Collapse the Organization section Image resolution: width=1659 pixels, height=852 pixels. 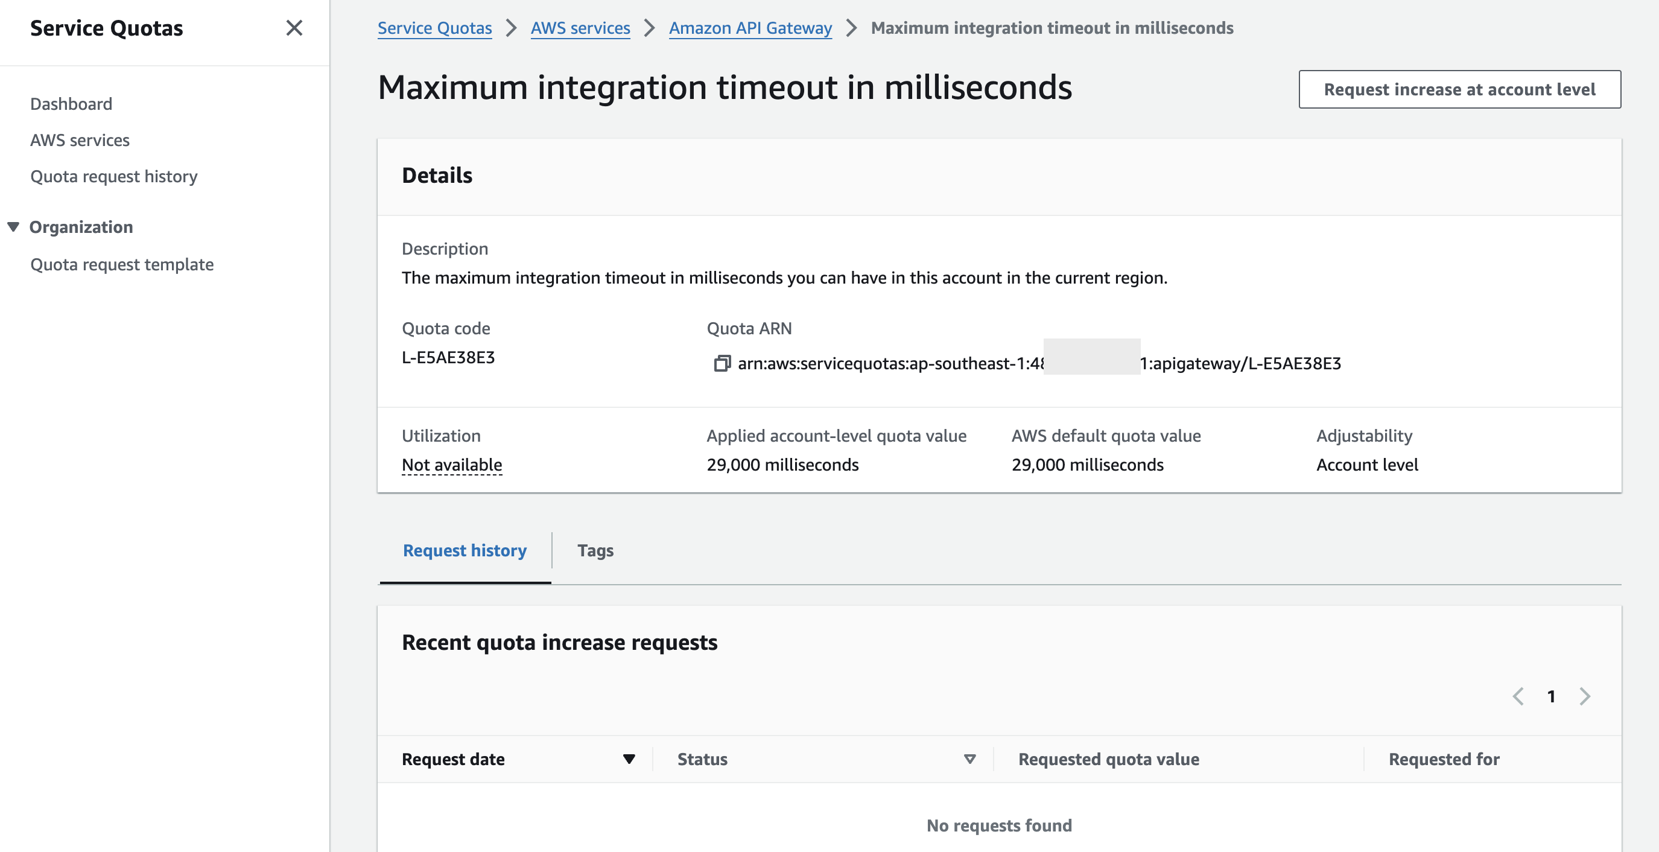coord(13,227)
